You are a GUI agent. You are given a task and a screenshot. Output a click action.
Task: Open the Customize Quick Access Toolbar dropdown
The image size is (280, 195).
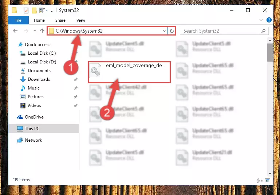pos(52,11)
